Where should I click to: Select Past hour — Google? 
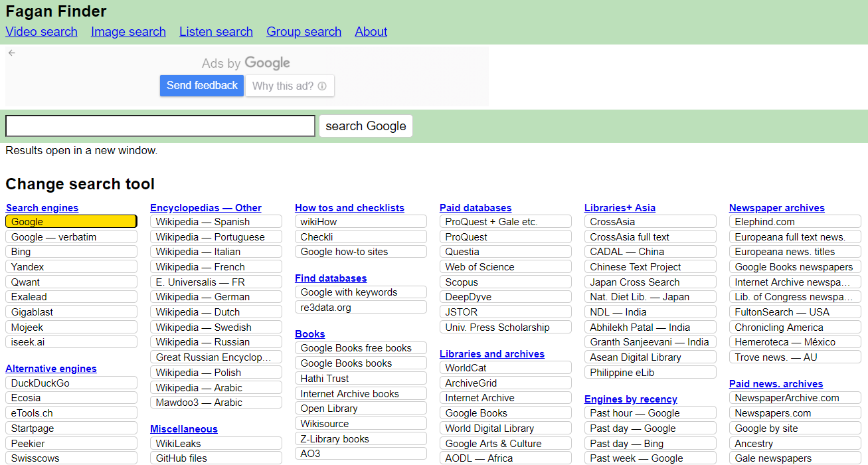(650, 413)
